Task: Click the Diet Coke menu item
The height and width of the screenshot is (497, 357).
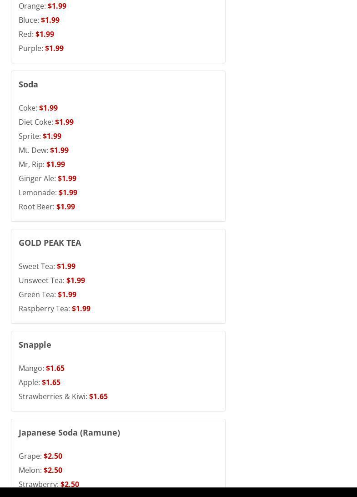Action: point(36,122)
